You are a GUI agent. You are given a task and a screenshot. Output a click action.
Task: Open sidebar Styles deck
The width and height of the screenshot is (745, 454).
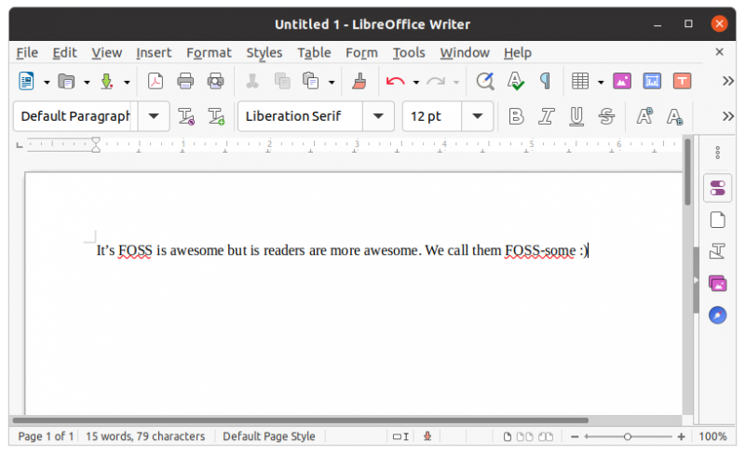click(717, 251)
